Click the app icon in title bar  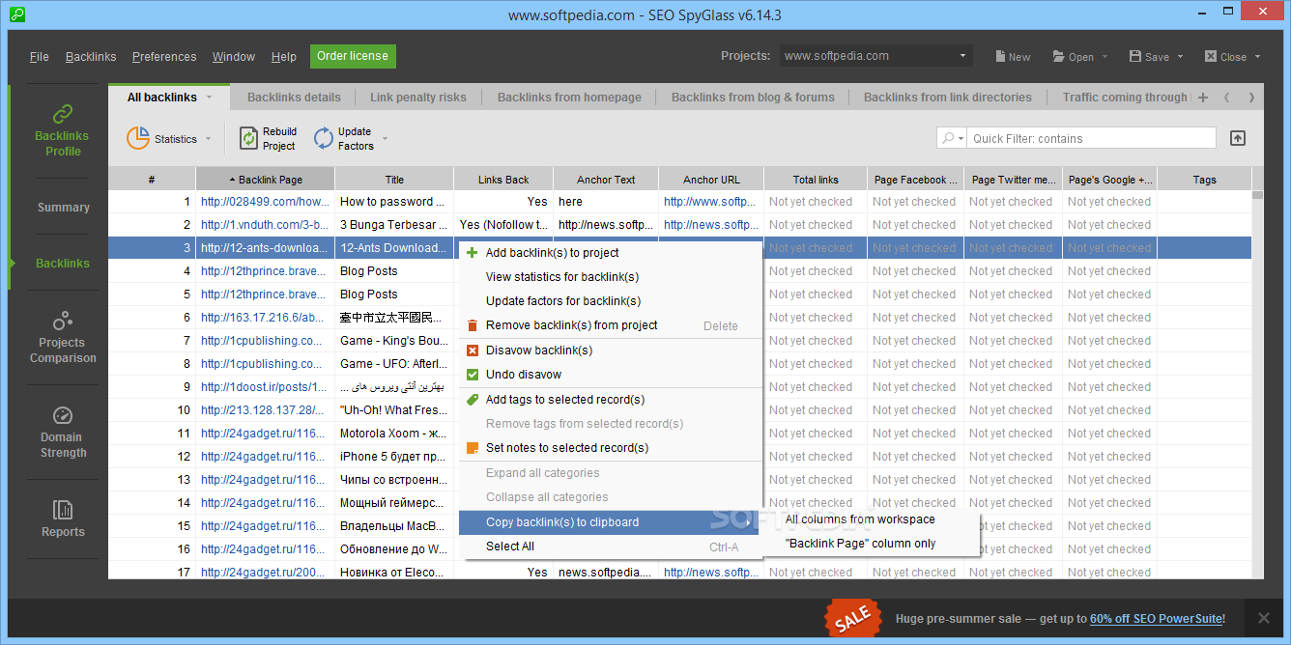(16, 14)
